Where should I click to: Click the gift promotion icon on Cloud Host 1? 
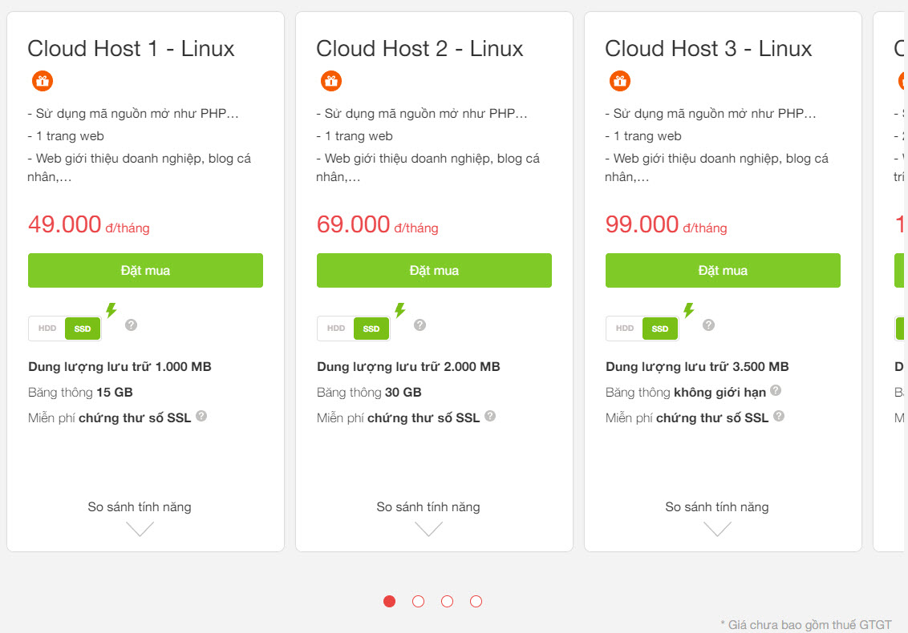(42, 80)
